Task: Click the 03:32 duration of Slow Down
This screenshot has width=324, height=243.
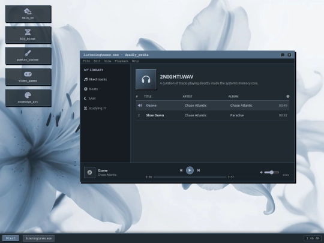Action: coord(283,115)
